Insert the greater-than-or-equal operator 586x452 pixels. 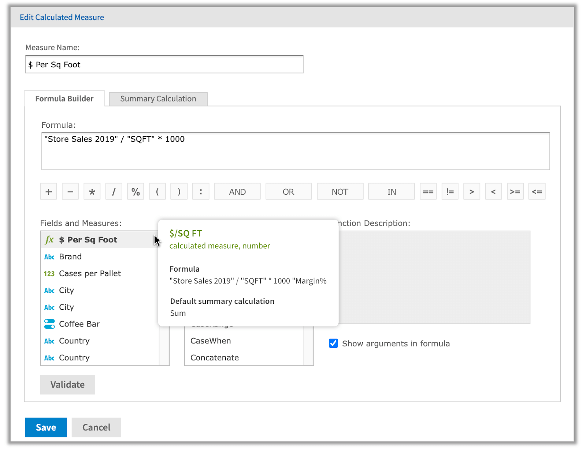point(515,191)
